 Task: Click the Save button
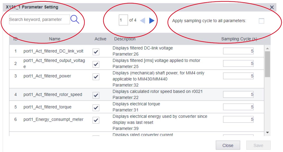[x=258, y=145]
